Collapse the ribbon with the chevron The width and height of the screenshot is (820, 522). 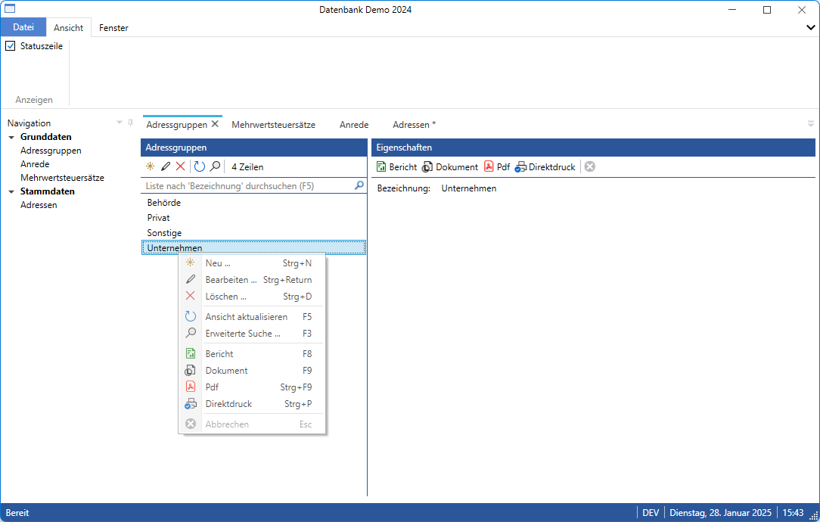point(811,28)
